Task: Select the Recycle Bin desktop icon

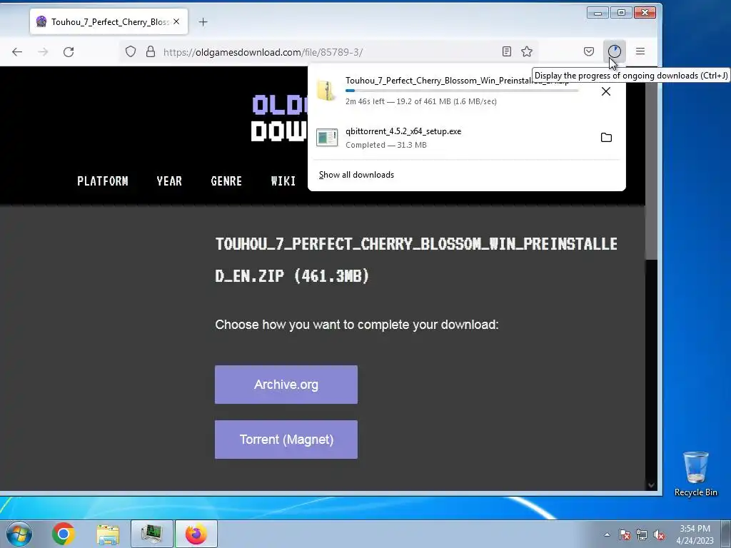Action: coord(695,474)
